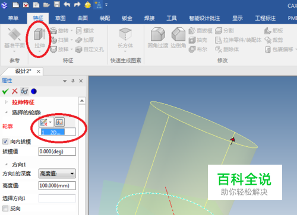Switch to the 工程标注 ribbon tab
The image size is (297, 215).
pos(265,18)
